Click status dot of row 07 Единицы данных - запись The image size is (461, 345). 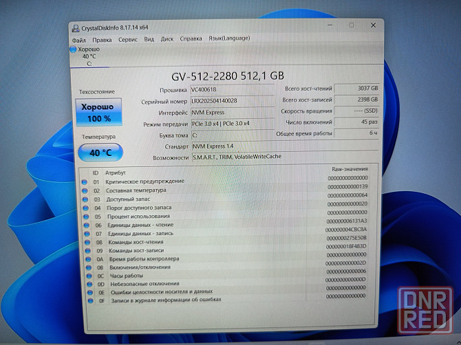coord(87,234)
